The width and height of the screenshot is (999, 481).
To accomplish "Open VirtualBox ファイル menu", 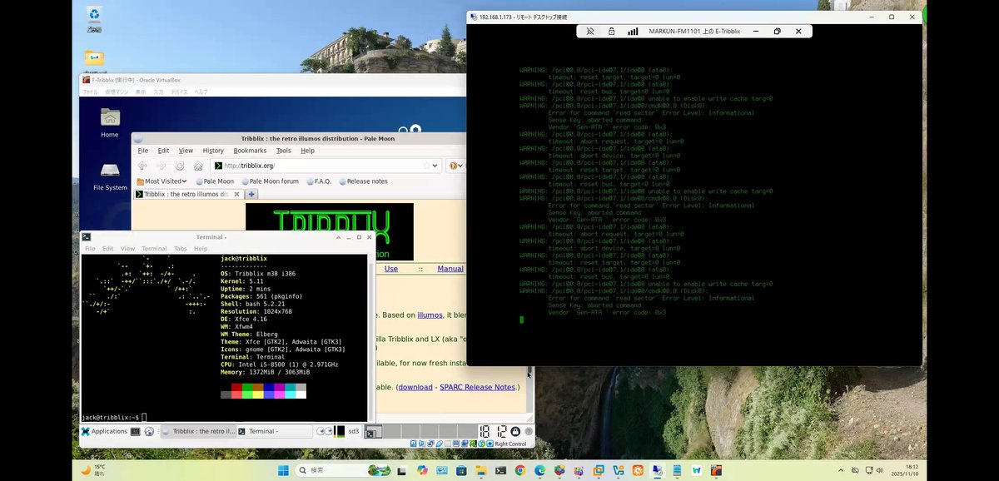I will [90, 92].
